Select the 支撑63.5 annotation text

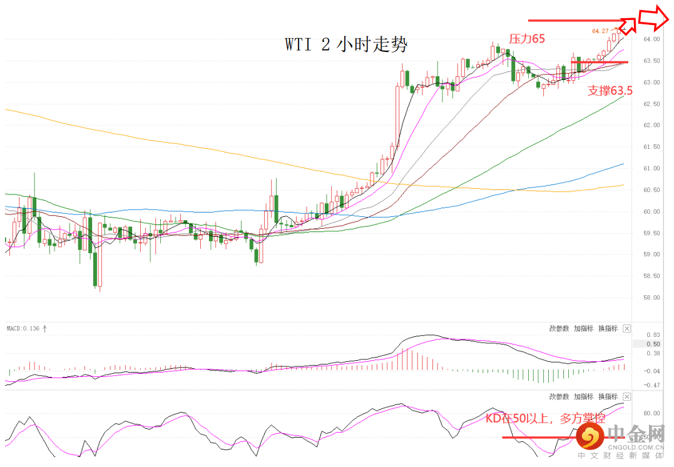[610, 91]
